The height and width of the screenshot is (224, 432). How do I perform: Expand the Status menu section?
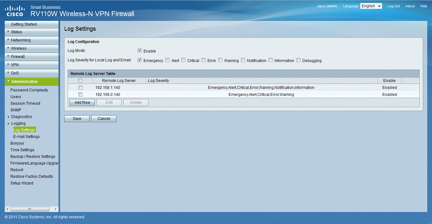[x=32, y=32]
